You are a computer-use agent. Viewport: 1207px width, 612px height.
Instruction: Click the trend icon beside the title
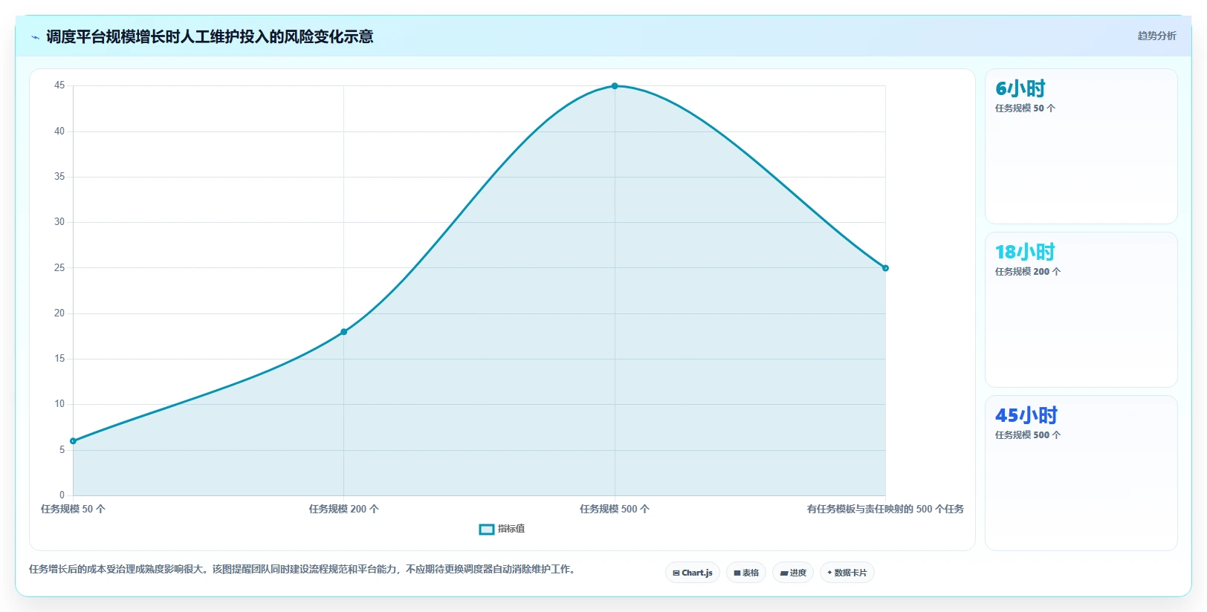coord(35,37)
